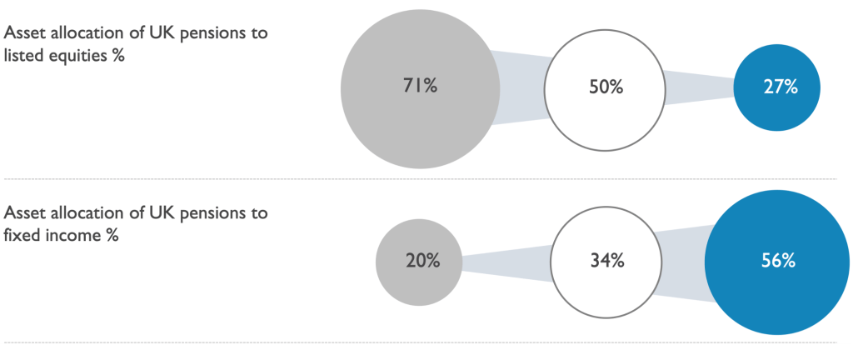Click the connector between 50% and 27%
Image resolution: width=853 pixels, height=345 pixels.
(x=699, y=87)
